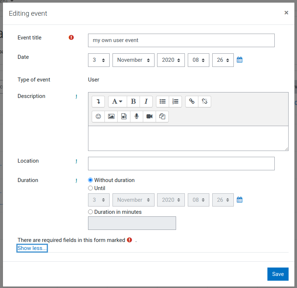
Task: Click the User event type value
Action: [x=94, y=80]
